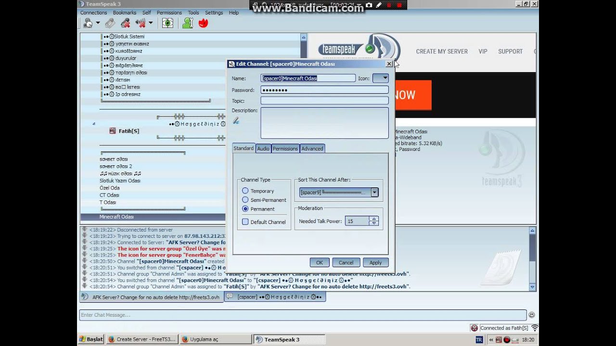Click the Password input field
This screenshot has width=616, height=346.
[x=324, y=90]
